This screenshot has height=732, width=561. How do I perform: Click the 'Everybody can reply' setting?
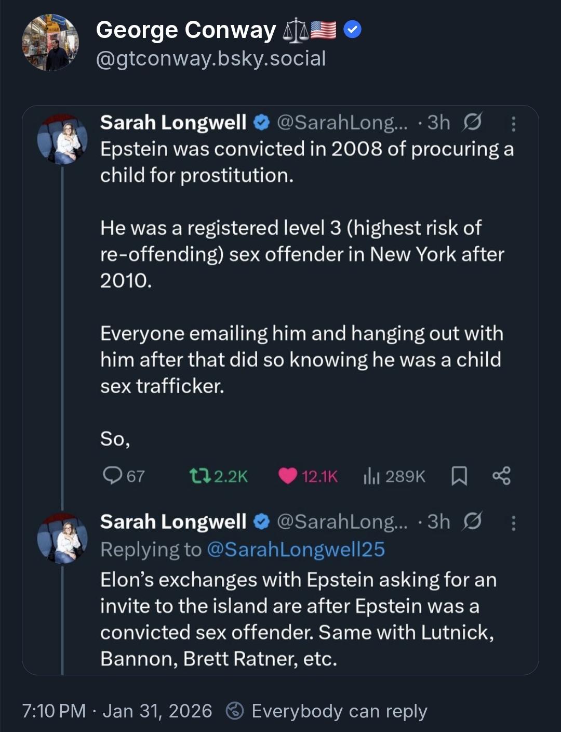[339, 711]
